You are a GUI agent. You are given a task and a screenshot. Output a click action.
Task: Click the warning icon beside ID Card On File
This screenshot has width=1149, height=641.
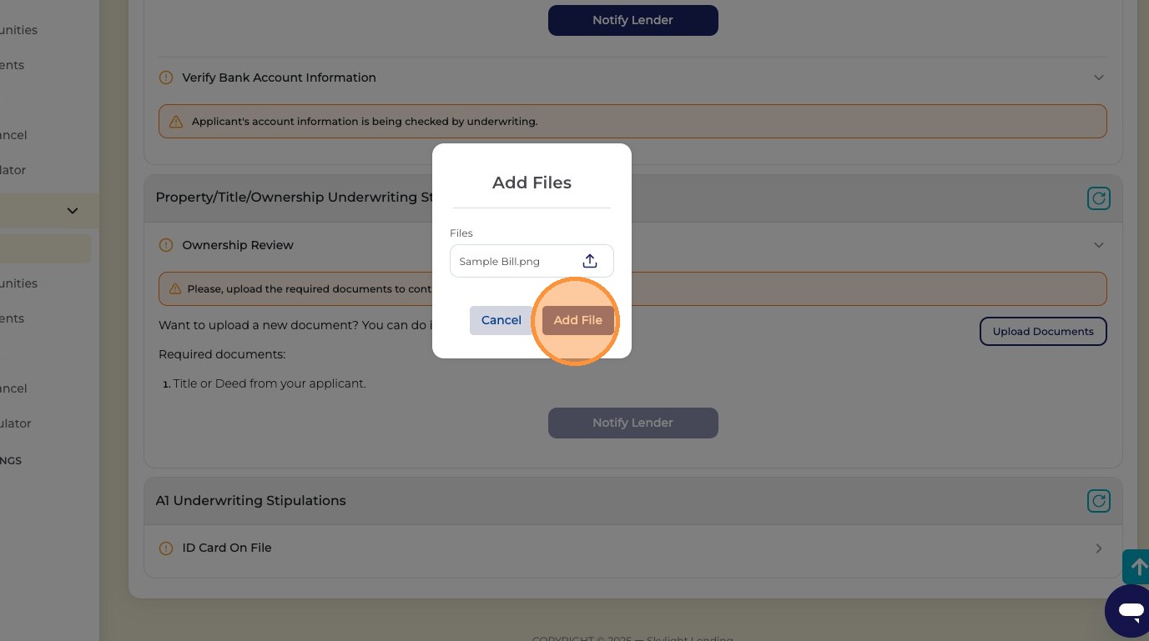tap(165, 548)
